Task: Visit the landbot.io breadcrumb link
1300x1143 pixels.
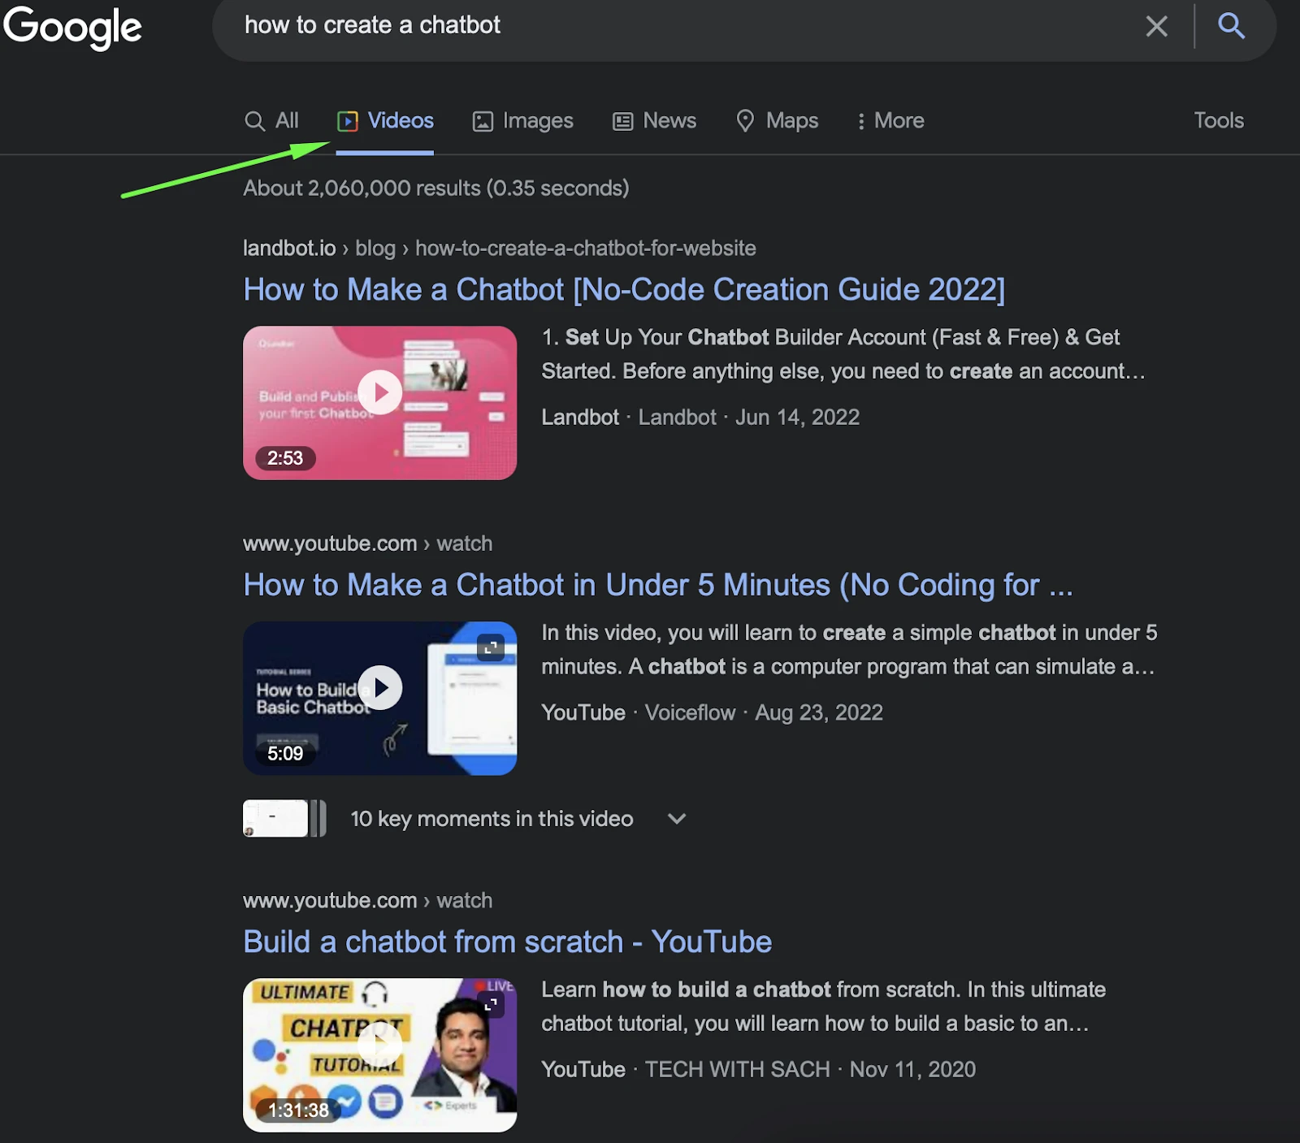Action: [288, 248]
